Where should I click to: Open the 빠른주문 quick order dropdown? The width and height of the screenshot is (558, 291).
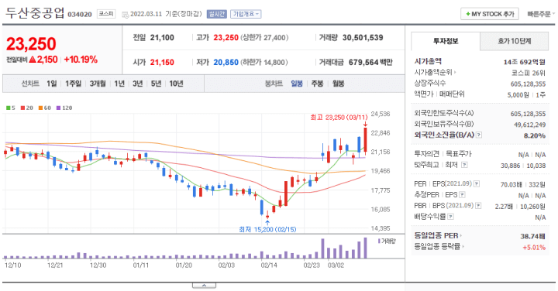pos(541,14)
